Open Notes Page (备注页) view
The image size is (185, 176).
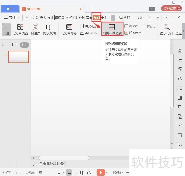(36, 30)
